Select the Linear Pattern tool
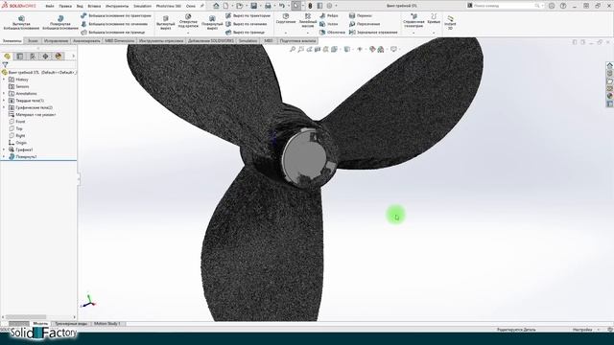614x345 pixels. coord(308,20)
